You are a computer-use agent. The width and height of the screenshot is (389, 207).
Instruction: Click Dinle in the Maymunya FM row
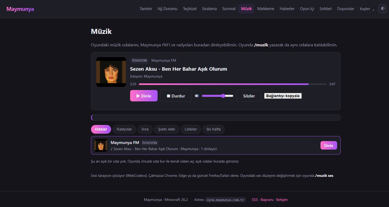pyautogui.click(x=329, y=145)
